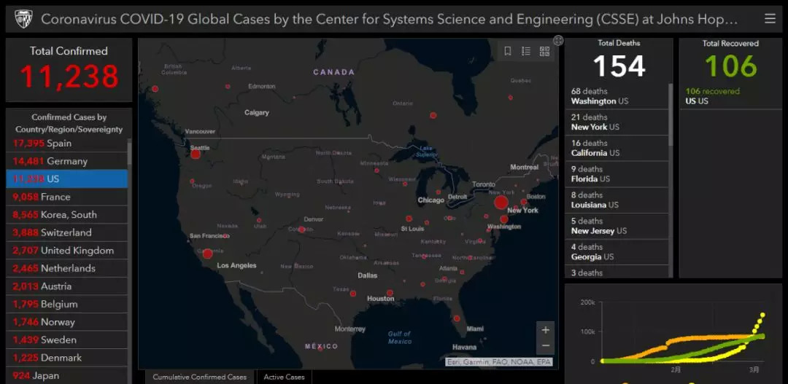Select 106 recovered US entry

(730, 96)
